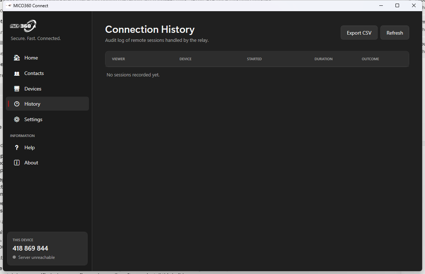Screen dimensions: 425x274
Task: Click the About info icon
Action: 17,163
